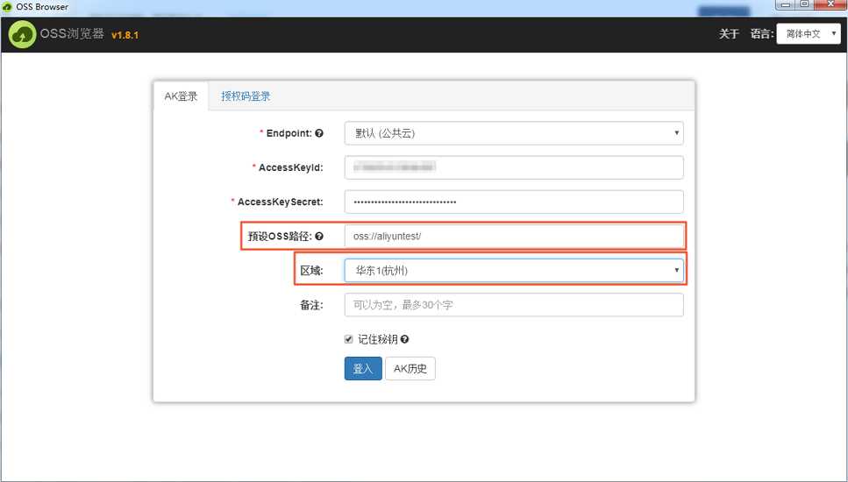Click the 备注: field label
This screenshot has height=482, width=848.
click(x=311, y=305)
